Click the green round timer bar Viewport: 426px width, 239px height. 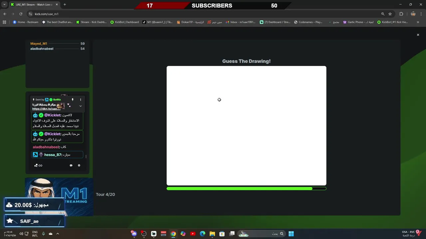tap(246, 189)
